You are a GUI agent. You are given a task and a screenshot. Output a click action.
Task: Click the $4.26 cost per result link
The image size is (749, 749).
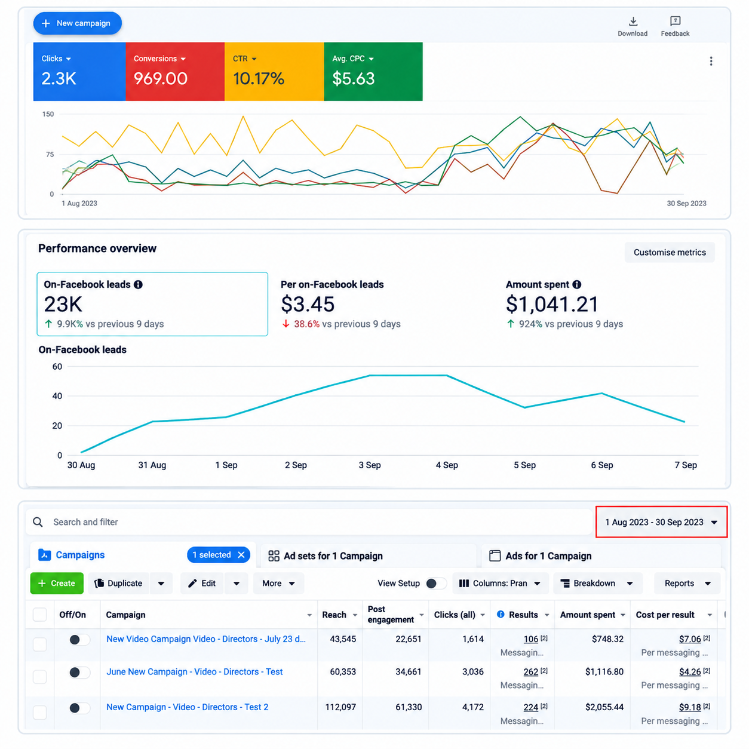coord(690,672)
